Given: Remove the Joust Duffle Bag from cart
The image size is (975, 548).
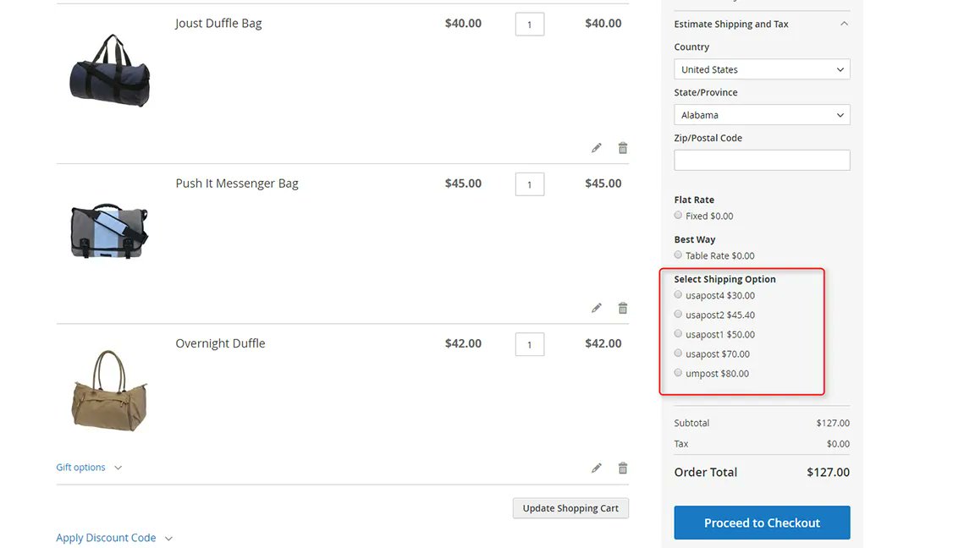Looking at the screenshot, I should click(x=622, y=147).
